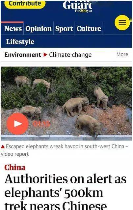Go to the Sport section

[64, 29]
